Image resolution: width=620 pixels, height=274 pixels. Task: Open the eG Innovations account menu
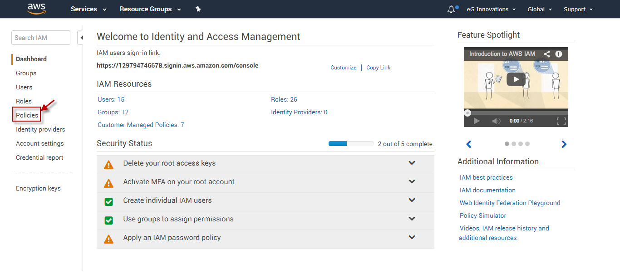[x=491, y=9]
